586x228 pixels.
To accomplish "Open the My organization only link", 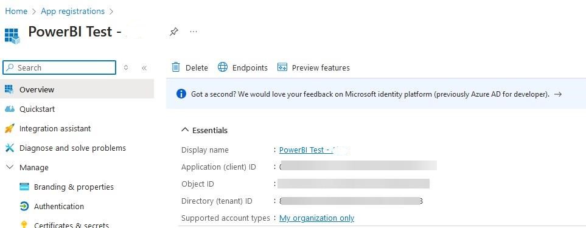I will point(316,218).
